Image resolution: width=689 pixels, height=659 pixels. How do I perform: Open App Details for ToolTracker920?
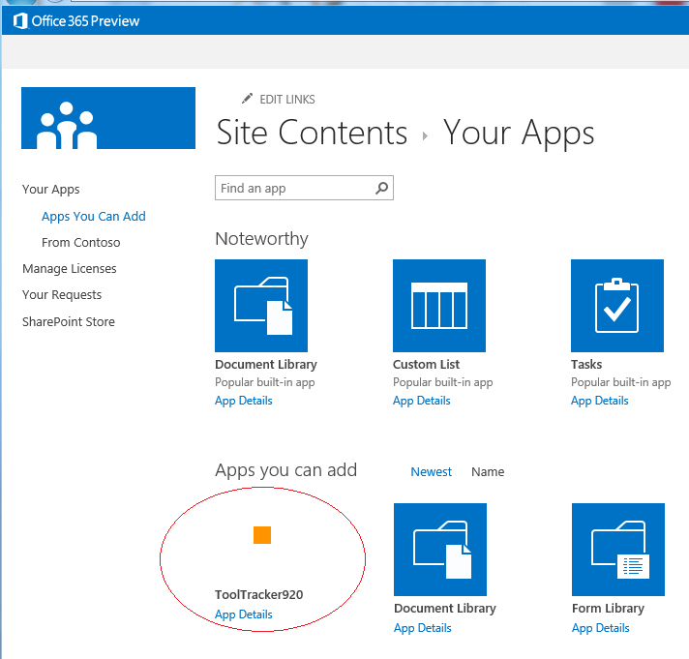coord(244,614)
